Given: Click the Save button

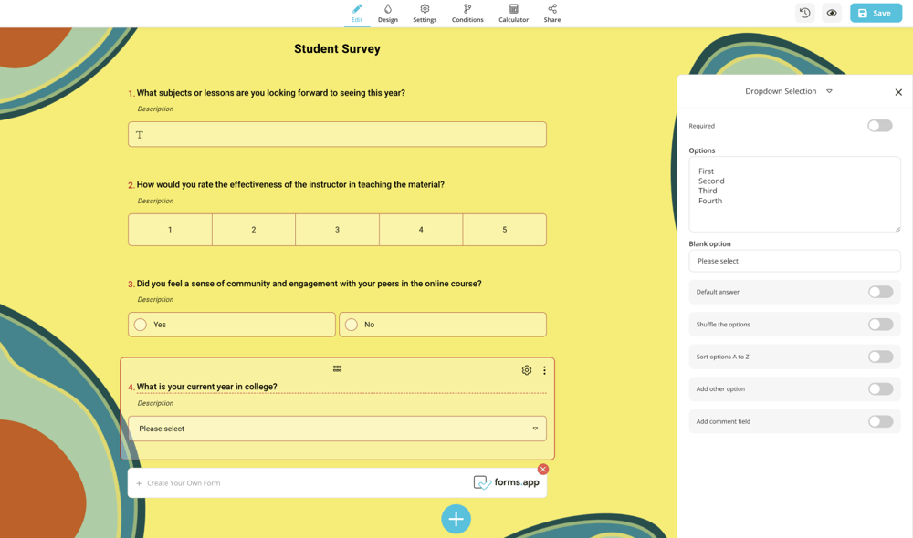Looking at the screenshot, I should click(x=875, y=13).
